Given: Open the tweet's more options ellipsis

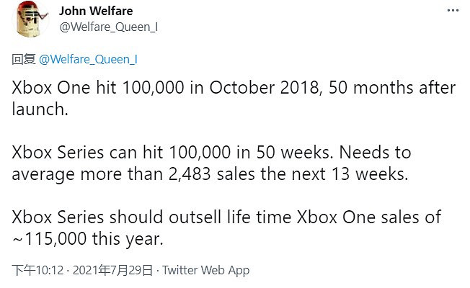Looking at the screenshot, I should coord(452,12).
